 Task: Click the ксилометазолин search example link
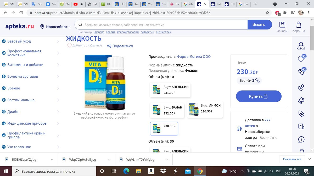point(128,32)
